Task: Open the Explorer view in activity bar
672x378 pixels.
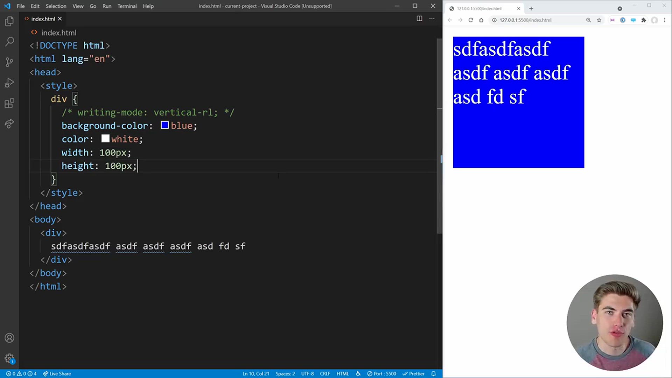Action: pos(9,21)
